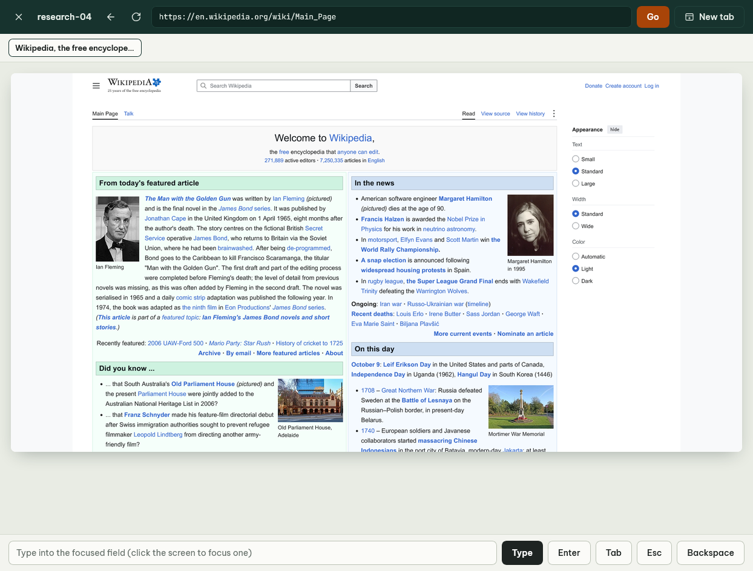753x571 pixels.
Task: Click the Backspace key button
Action: coord(711,553)
